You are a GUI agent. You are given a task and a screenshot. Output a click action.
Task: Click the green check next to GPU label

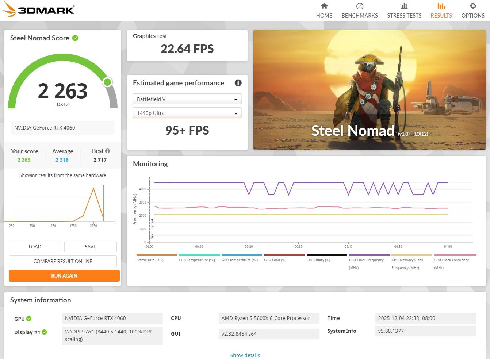29,319
